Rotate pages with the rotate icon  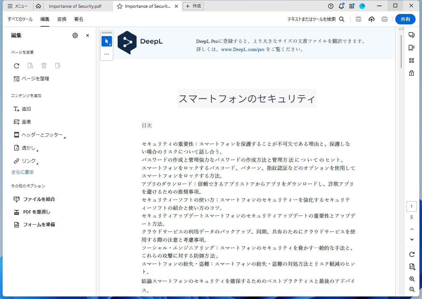click(x=16, y=66)
